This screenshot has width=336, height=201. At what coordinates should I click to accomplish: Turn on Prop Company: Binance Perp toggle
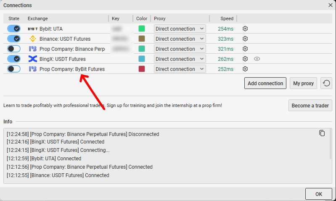click(14, 49)
